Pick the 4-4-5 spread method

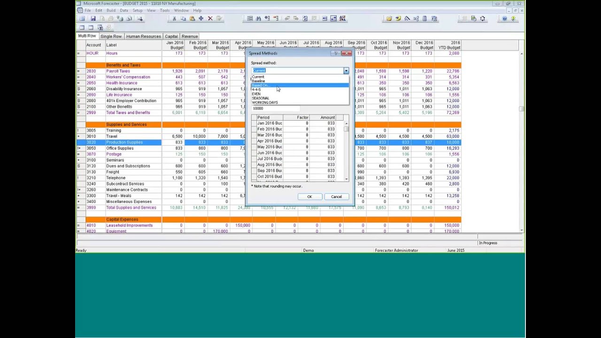(x=300, y=90)
